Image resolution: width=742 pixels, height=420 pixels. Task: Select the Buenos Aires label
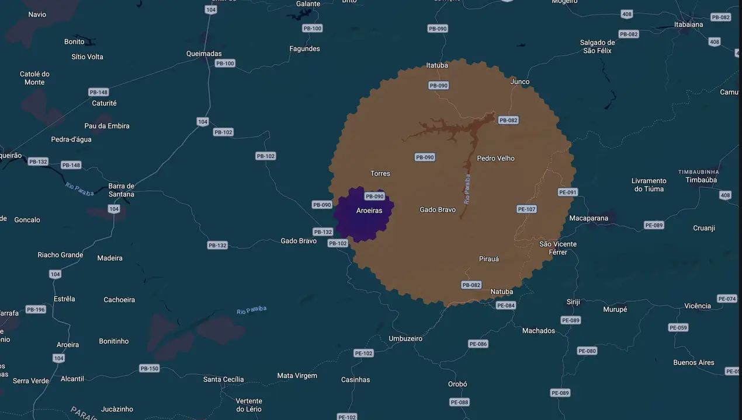(694, 363)
